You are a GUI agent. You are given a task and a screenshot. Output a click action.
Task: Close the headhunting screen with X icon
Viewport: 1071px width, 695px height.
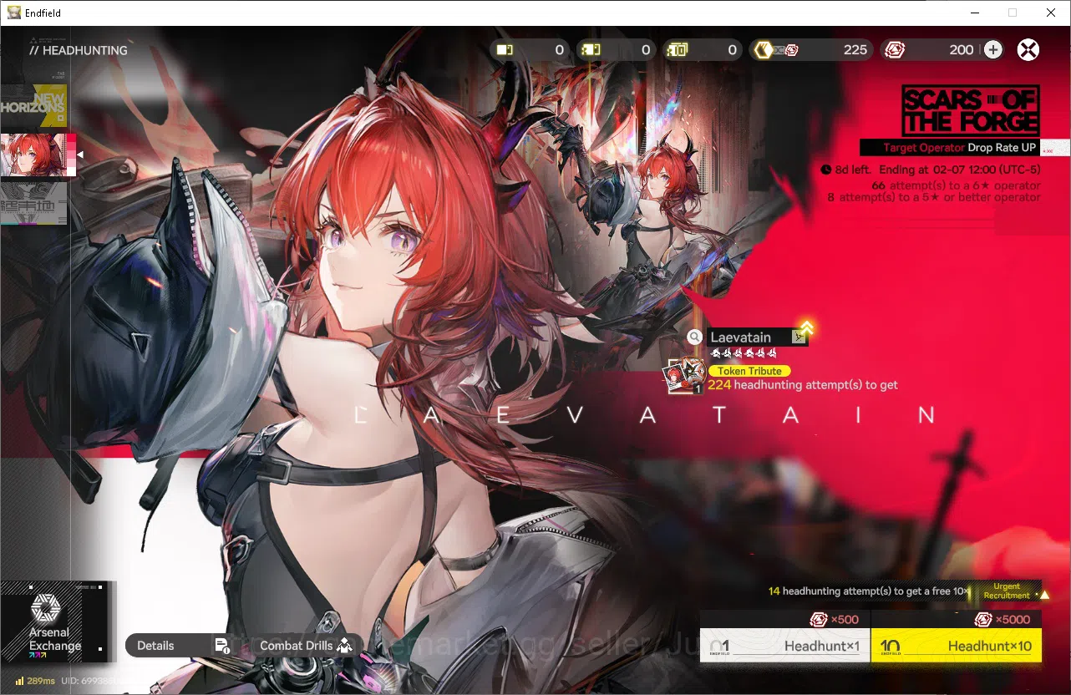tap(1028, 49)
